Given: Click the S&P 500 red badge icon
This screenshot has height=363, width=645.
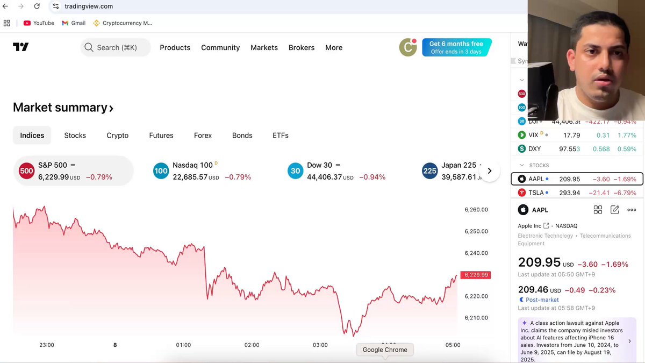Looking at the screenshot, I should pyautogui.click(x=26, y=171).
